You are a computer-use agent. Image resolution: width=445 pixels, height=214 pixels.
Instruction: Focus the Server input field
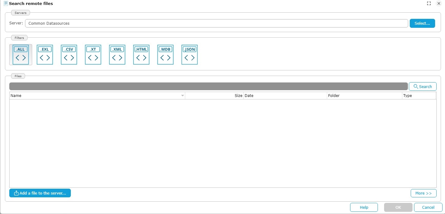click(216, 23)
